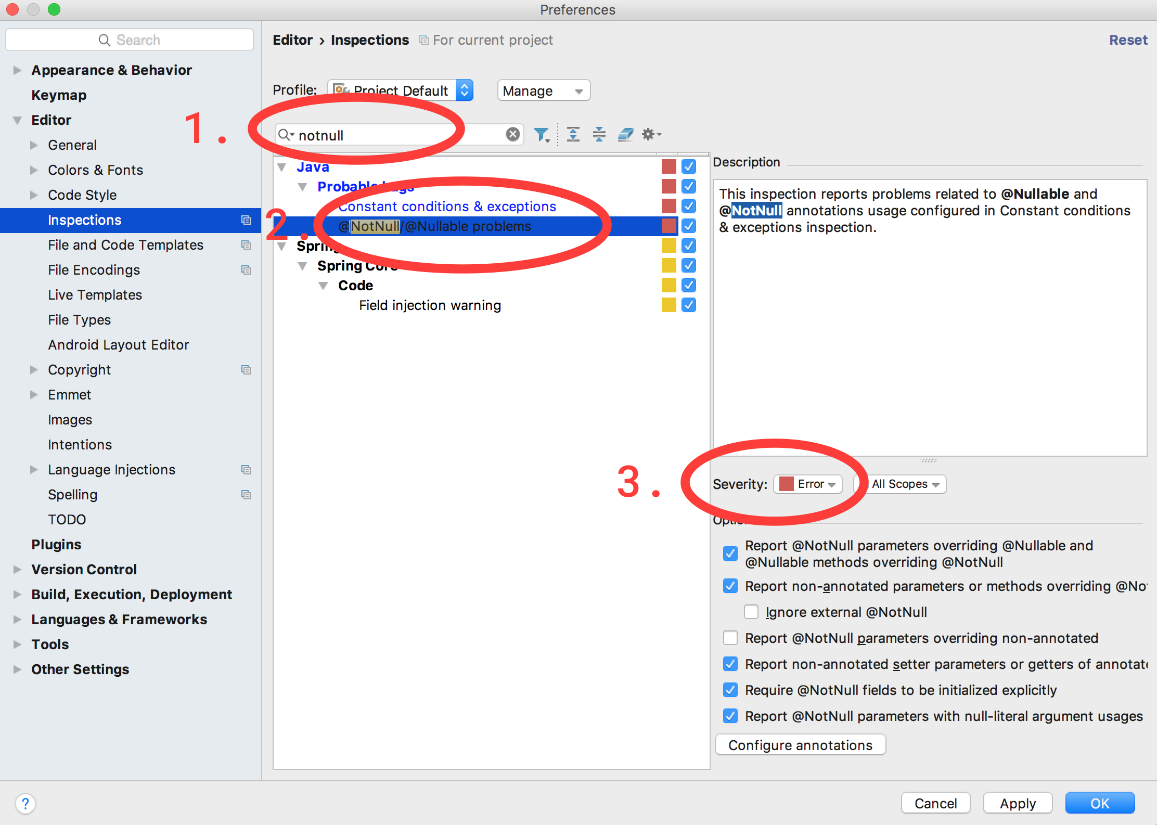The image size is (1157, 825).
Task: Click the reset to empty eraser icon
Action: pyautogui.click(x=625, y=135)
